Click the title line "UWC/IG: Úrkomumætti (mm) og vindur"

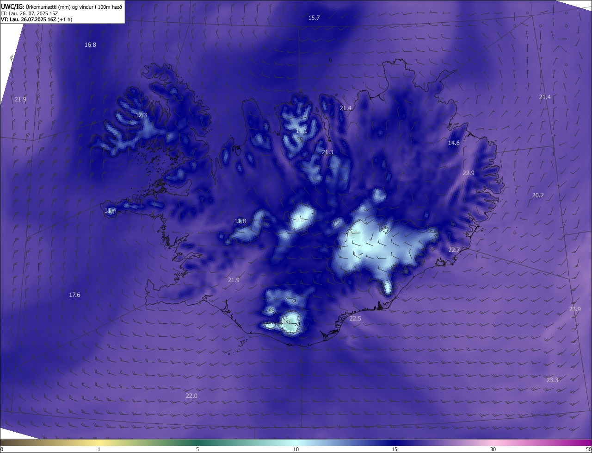click(62, 6)
